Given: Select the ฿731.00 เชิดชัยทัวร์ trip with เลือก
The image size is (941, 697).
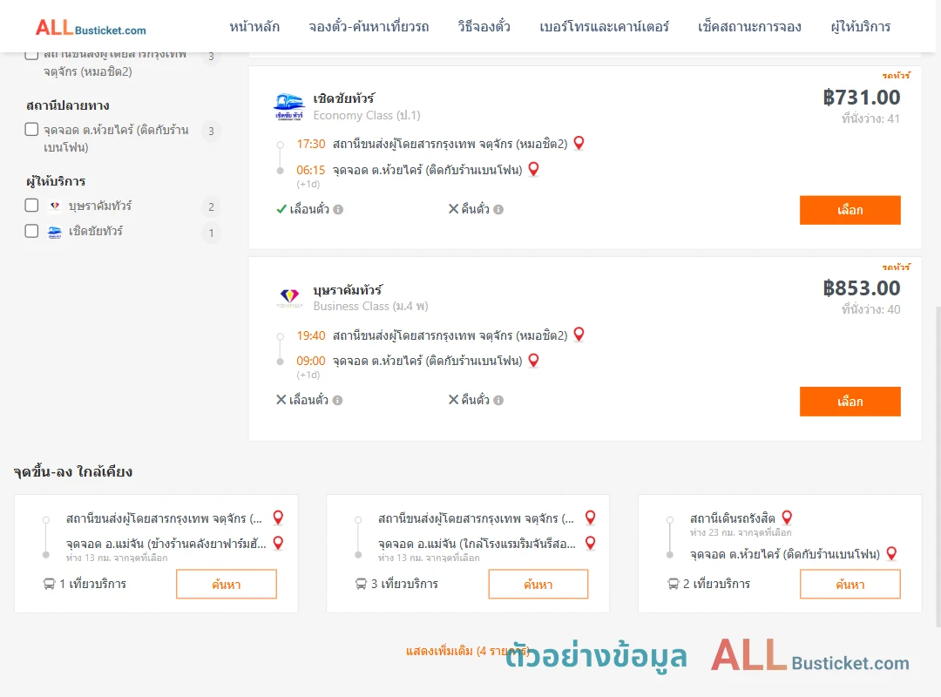Looking at the screenshot, I should (850, 210).
